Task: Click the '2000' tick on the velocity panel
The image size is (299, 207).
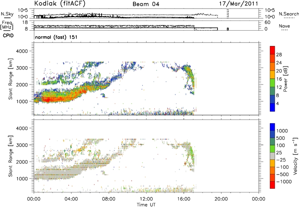Action: point(22,162)
